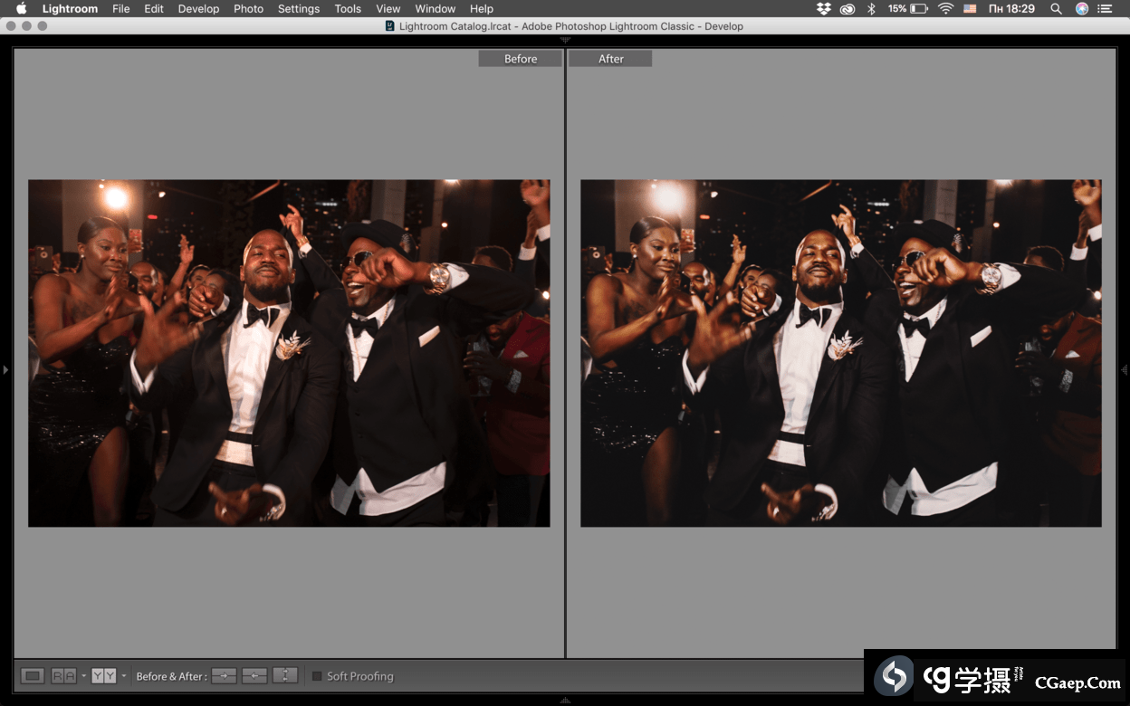Viewport: 1130px width, 706px height.
Task: Open the Develop menu
Action: point(198,9)
